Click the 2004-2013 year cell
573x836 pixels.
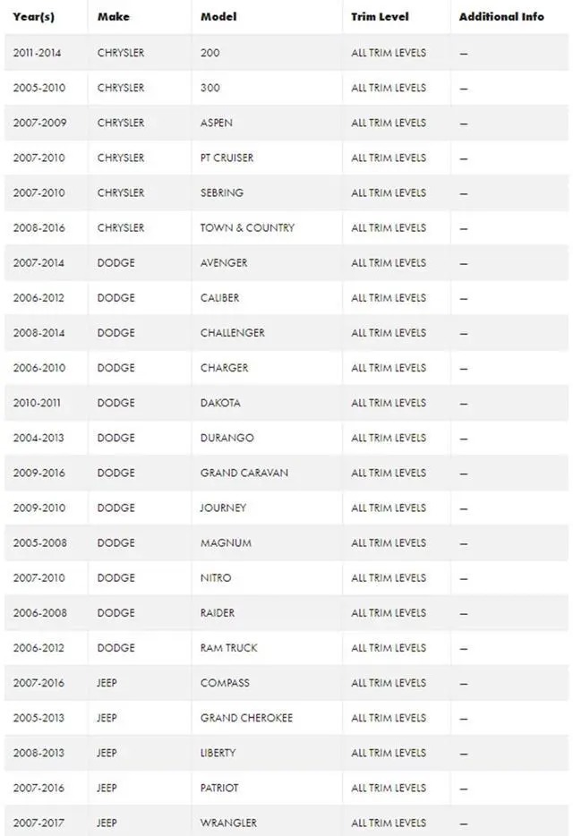(x=40, y=438)
